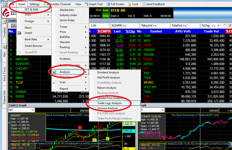The image size is (232, 150).
Task: Expand the Foreign submenu
Action: pos(34,21)
